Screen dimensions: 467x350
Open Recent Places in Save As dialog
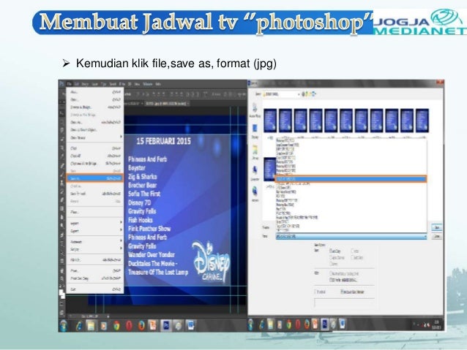coord(255,110)
